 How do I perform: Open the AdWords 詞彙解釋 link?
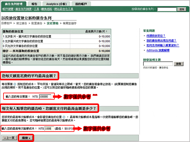pyautogui.click(x=158, y=50)
